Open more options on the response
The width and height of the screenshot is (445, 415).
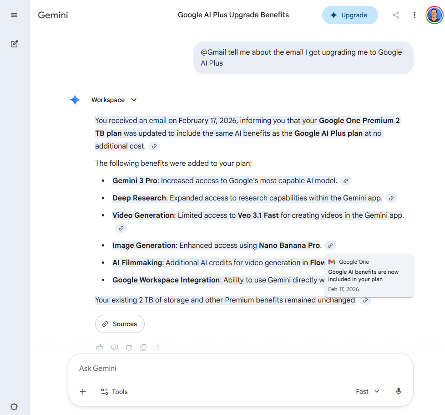[x=158, y=347]
